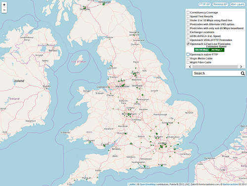Click the Hereford label on the map
Screen dimensions: 247x186
109,129
